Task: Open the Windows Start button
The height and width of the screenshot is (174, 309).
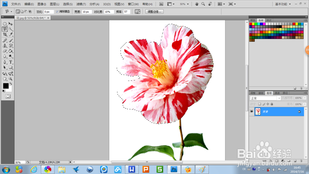Action: click(x=6, y=169)
